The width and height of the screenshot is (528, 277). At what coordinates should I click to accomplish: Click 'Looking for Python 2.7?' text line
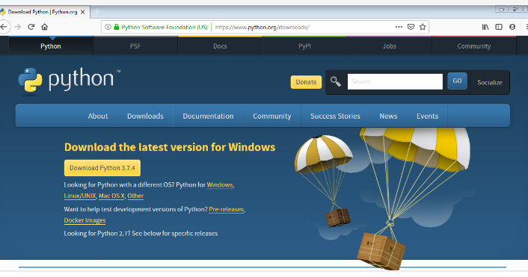click(x=141, y=233)
